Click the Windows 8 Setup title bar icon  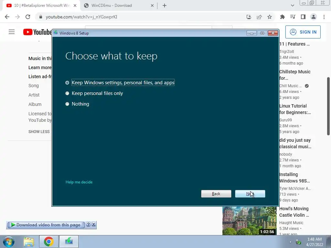tap(56, 33)
